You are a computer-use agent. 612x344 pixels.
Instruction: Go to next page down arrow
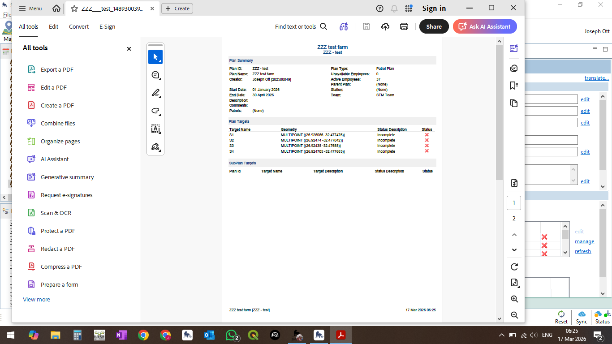[514, 250]
